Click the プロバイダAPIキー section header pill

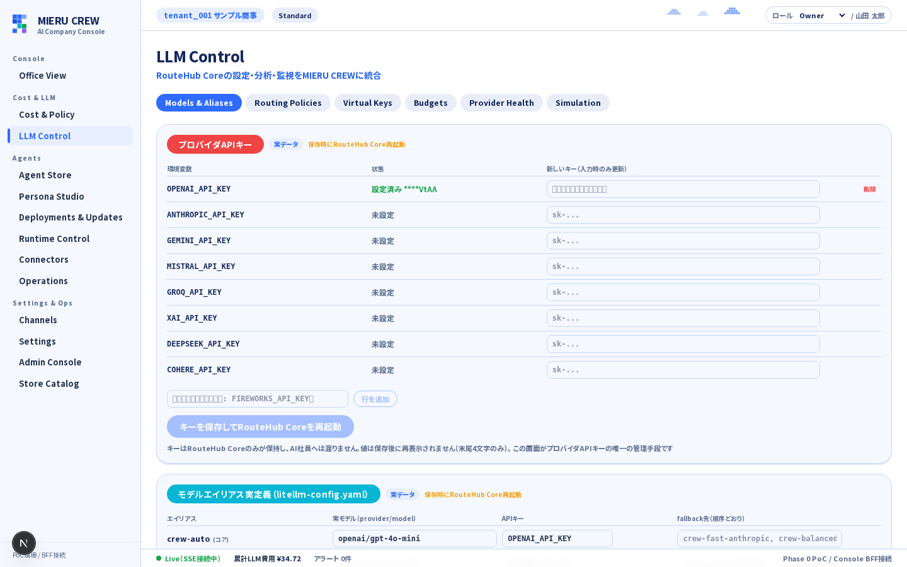click(x=215, y=144)
